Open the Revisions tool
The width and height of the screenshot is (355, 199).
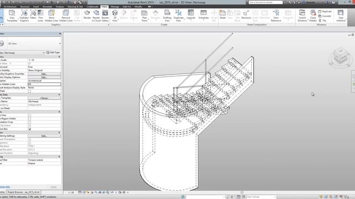(x=246, y=15)
